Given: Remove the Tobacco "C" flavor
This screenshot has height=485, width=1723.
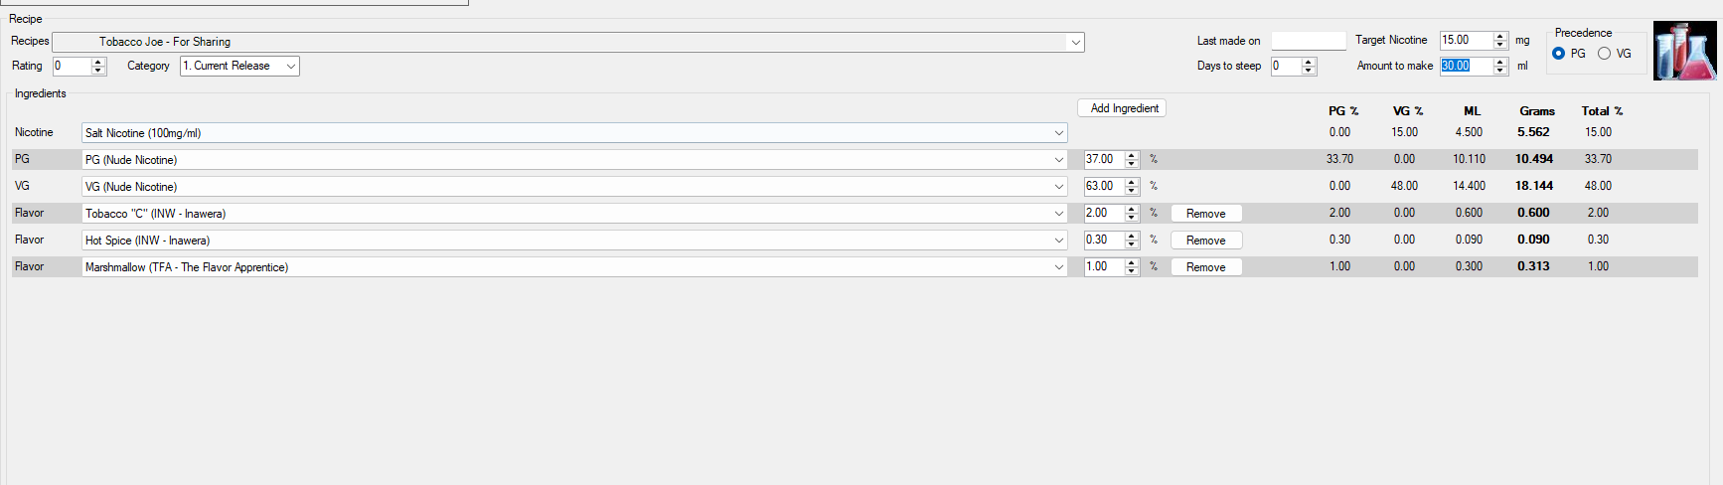Looking at the screenshot, I should tap(1206, 214).
